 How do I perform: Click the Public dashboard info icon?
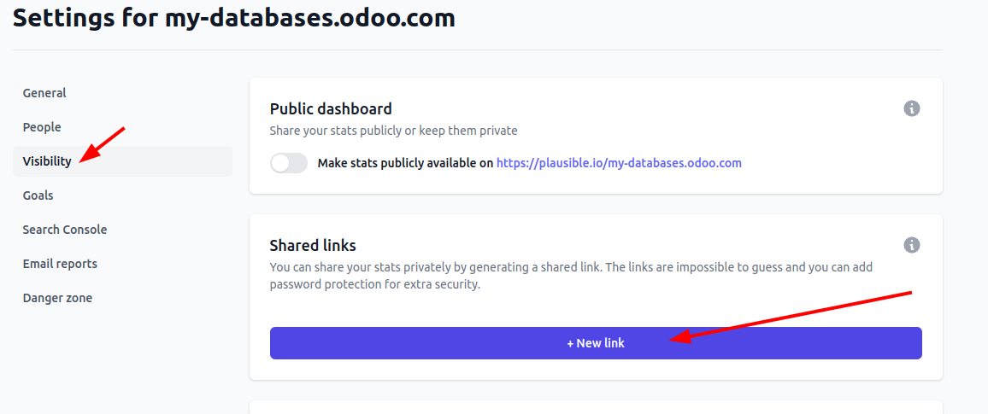tap(912, 108)
